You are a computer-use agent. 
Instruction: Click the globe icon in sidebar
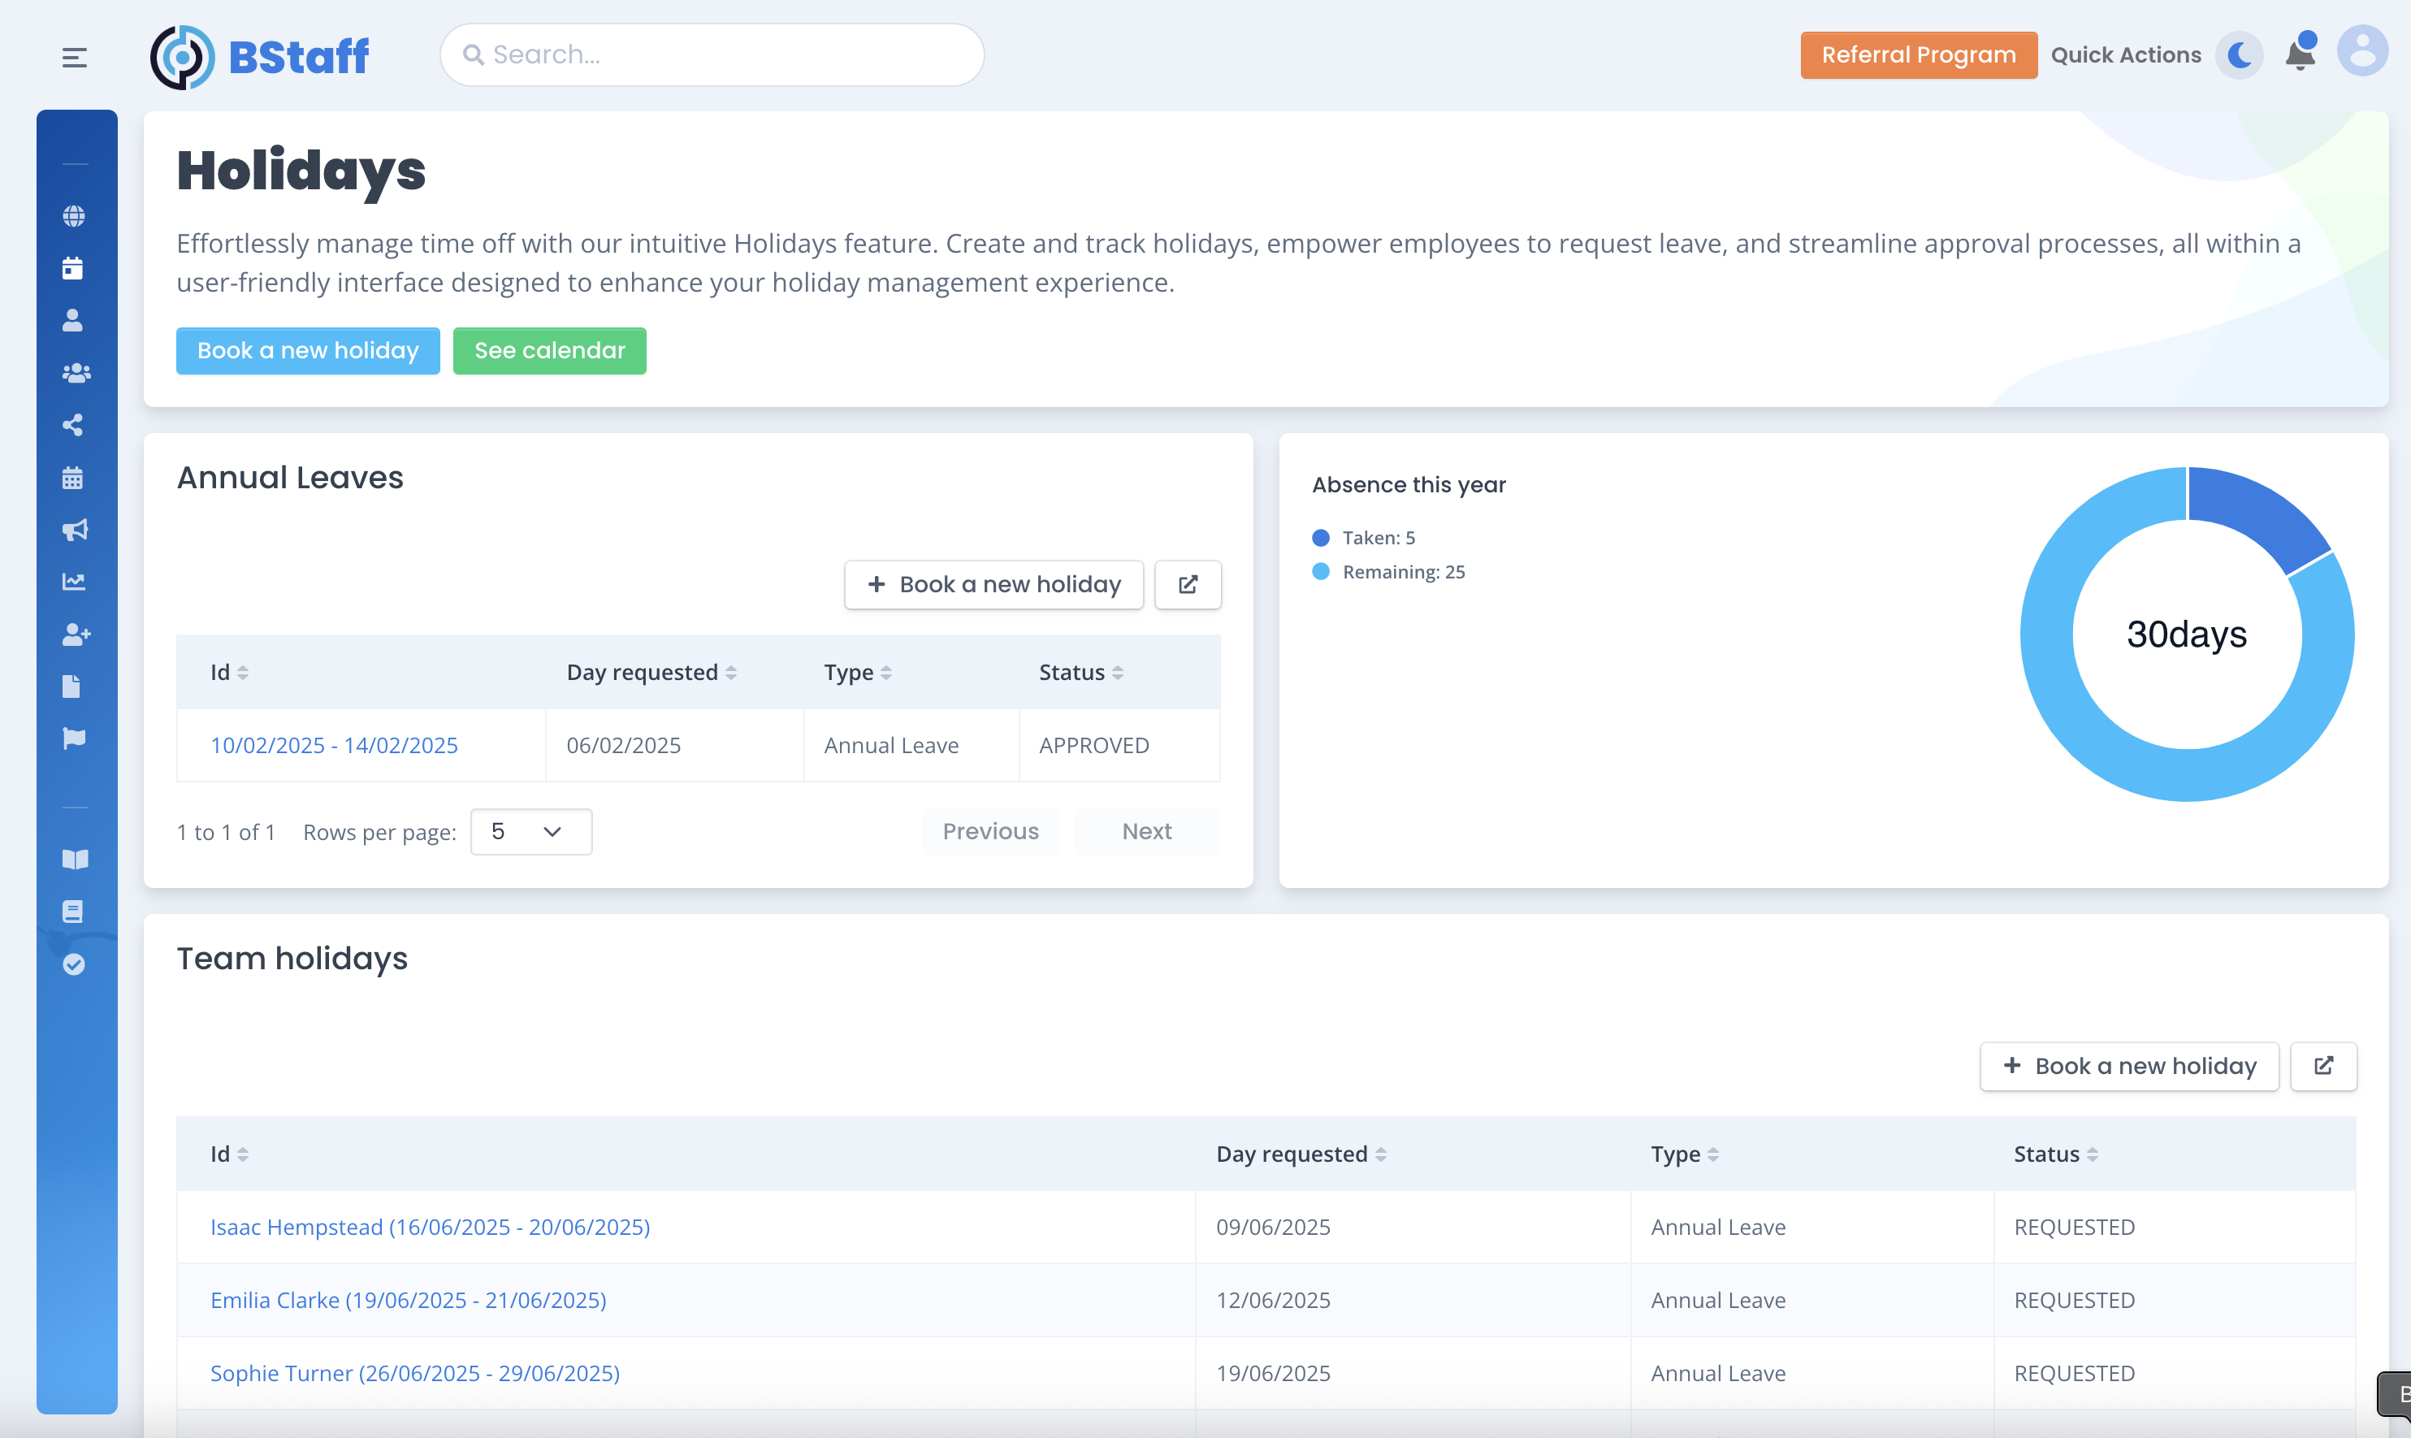pyautogui.click(x=74, y=216)
